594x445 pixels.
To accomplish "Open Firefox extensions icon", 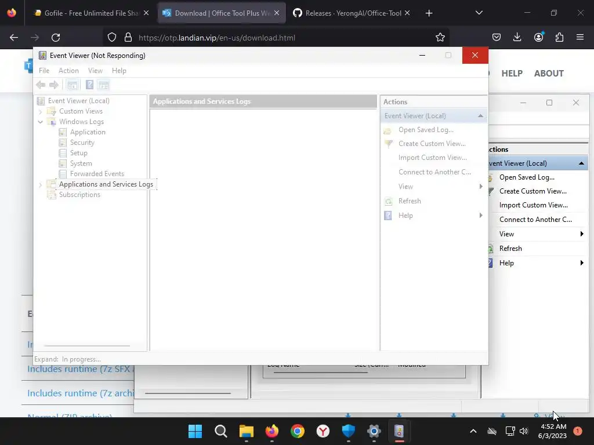I will pos(559,38).
